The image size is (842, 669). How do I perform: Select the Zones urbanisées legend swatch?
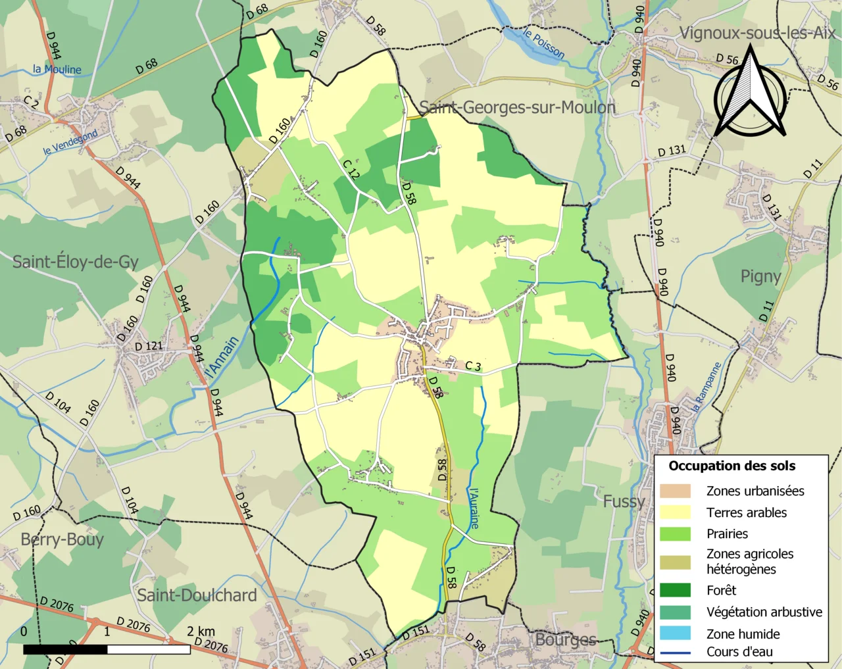675,491
